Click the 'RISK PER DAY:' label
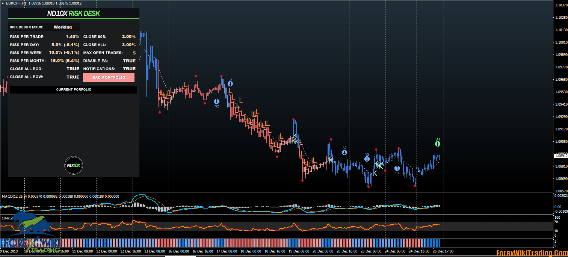Screen dimensions: 568x257 [x=24, y=45]
